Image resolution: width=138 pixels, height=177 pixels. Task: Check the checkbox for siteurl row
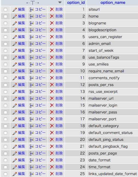[5, 10]
